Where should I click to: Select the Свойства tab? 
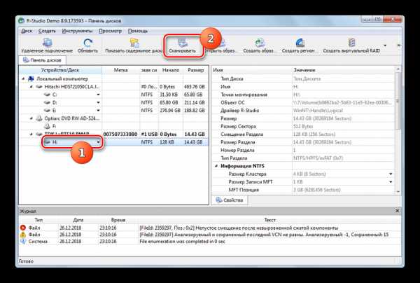click(x=230, y=200)
